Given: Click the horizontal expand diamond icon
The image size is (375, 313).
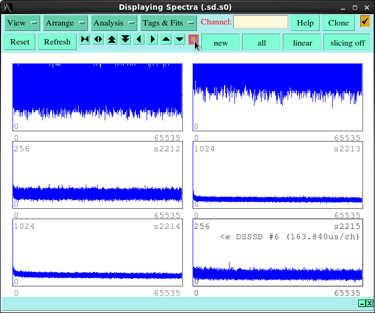Looking at the screenshot, I should pyautogui.click(x=98, y=39).
